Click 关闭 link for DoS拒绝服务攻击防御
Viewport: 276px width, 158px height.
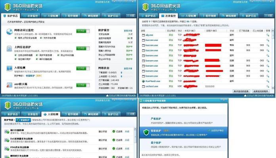[127, 140]
